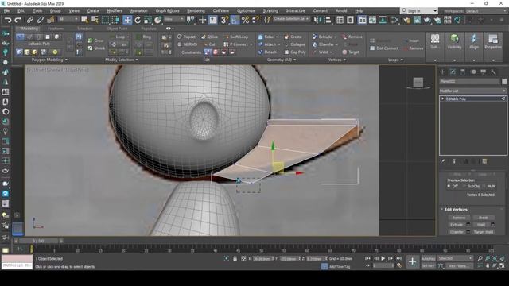Click the Key Mode time configuration icon
The height and width of the screenshot is (286, 509).
(x=399, y=265)
